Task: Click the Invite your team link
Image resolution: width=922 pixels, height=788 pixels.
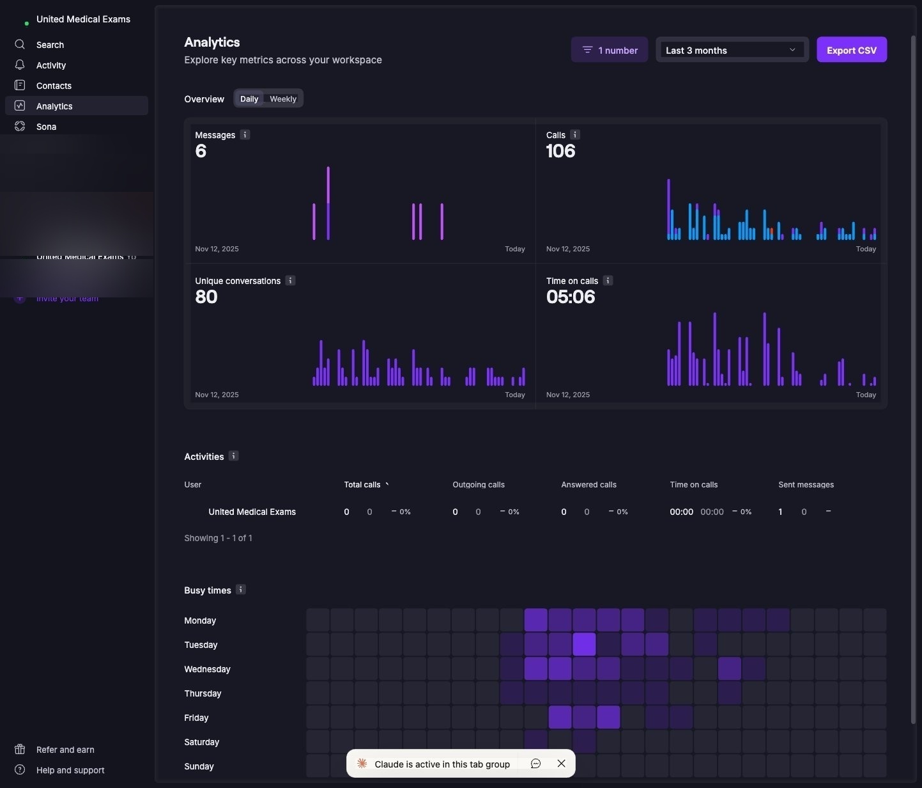Action: [x=67, y=298]
